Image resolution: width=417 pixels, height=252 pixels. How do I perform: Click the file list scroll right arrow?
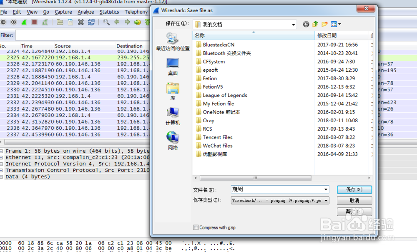369,178
